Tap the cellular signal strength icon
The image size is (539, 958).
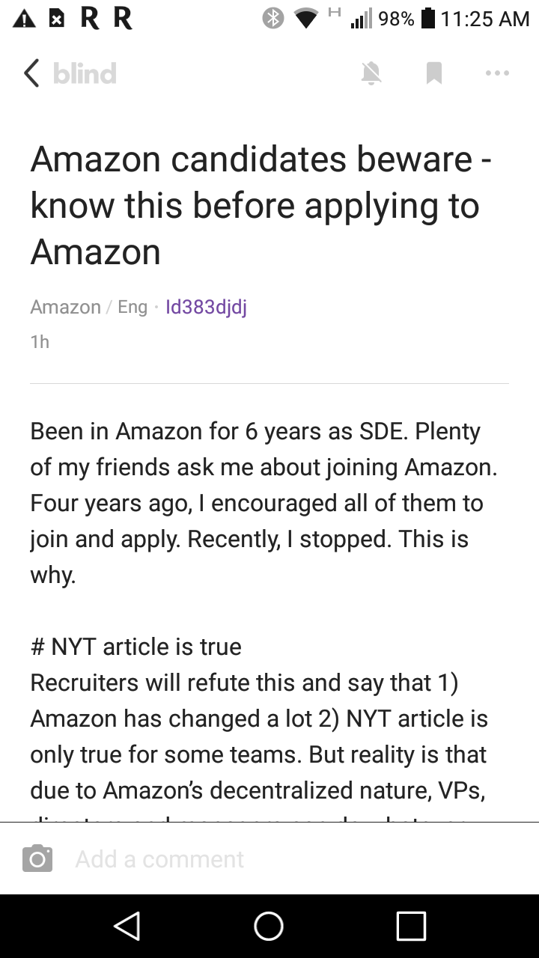pyautogui.click(x=361, y=19)
